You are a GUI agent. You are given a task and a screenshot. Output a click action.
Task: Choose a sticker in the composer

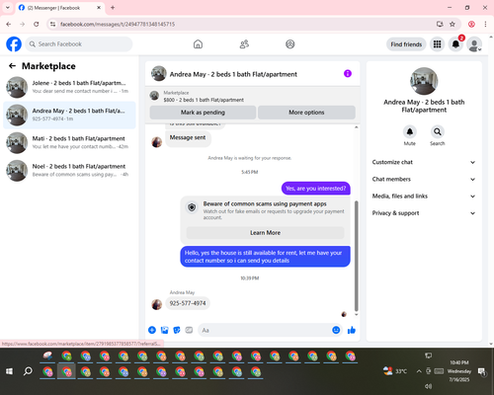click(177, 330)
